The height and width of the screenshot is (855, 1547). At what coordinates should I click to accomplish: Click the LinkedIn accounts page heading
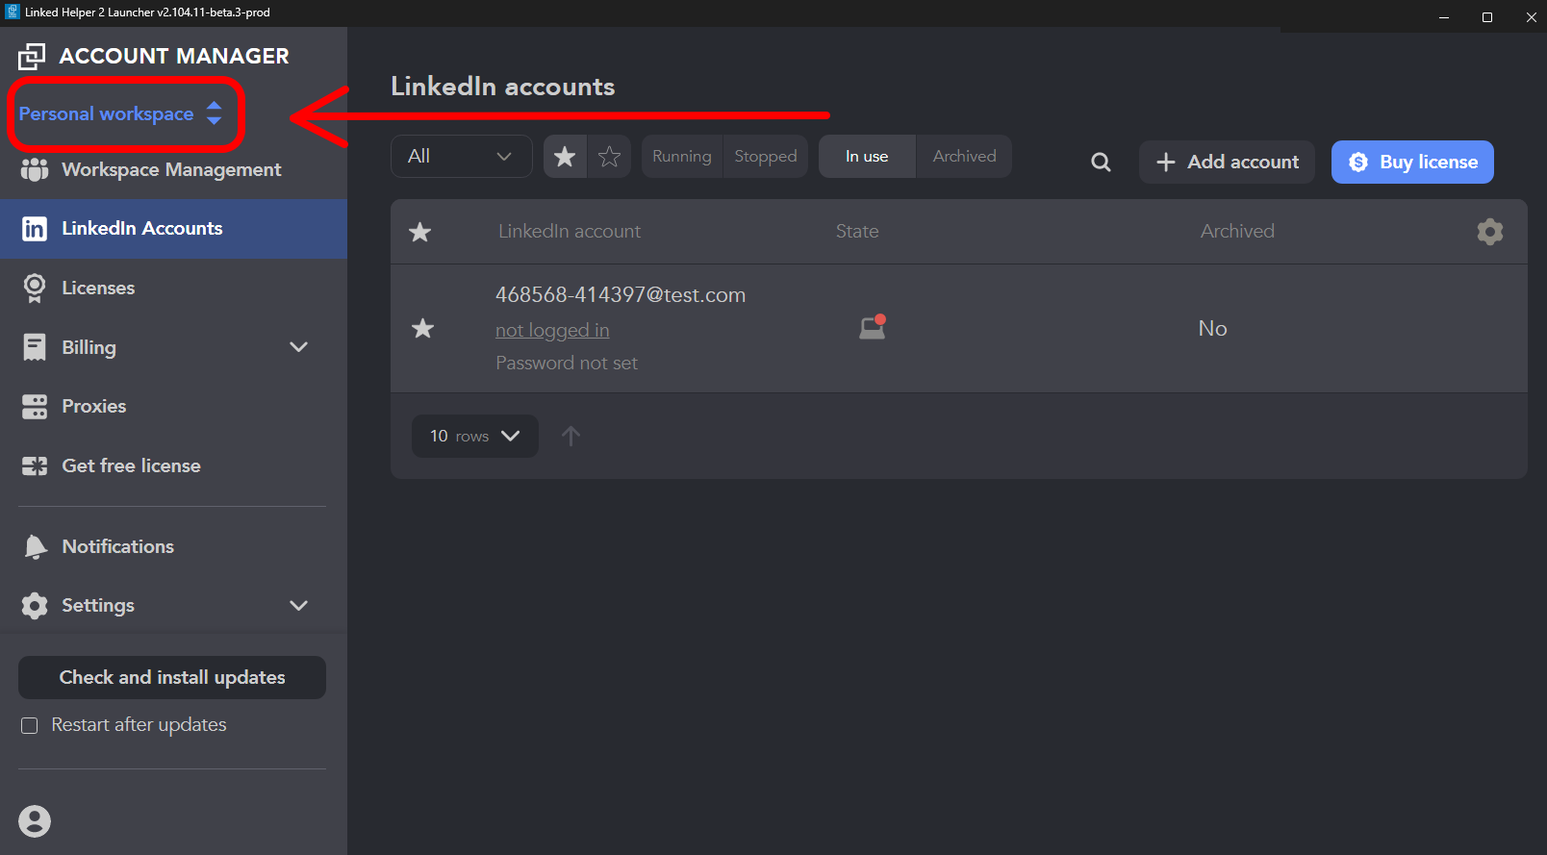[503, 87]
